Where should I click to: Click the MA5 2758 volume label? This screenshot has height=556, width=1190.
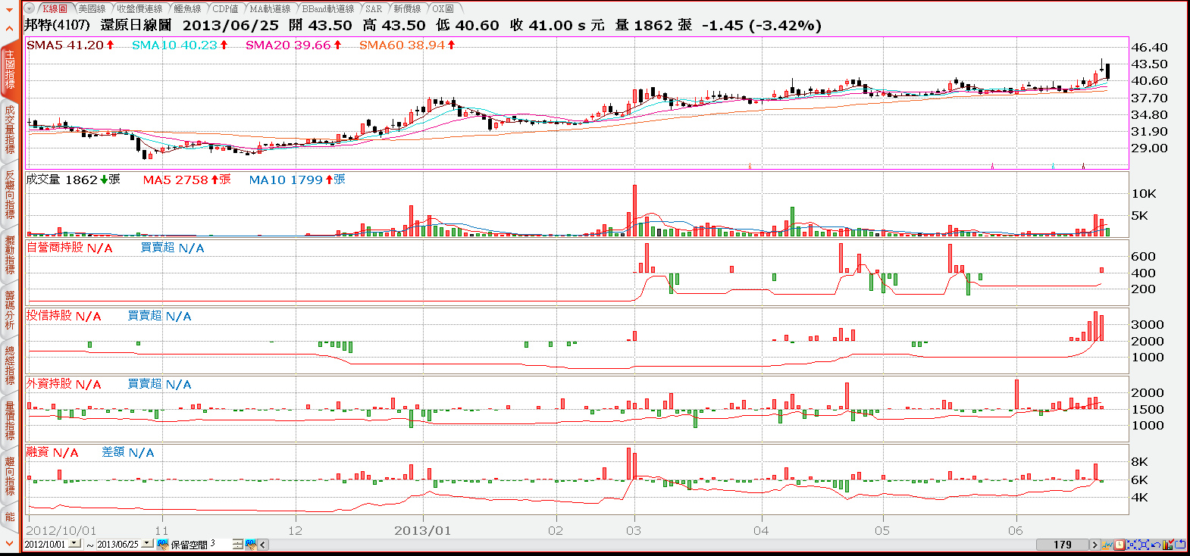(186, 180)
